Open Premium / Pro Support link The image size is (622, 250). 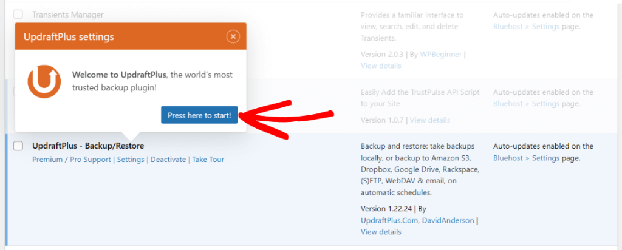tap(72, 160)
